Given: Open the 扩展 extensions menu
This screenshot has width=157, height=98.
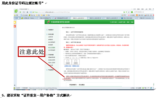Looking at the screenshot, I should [x=124, y=15].
